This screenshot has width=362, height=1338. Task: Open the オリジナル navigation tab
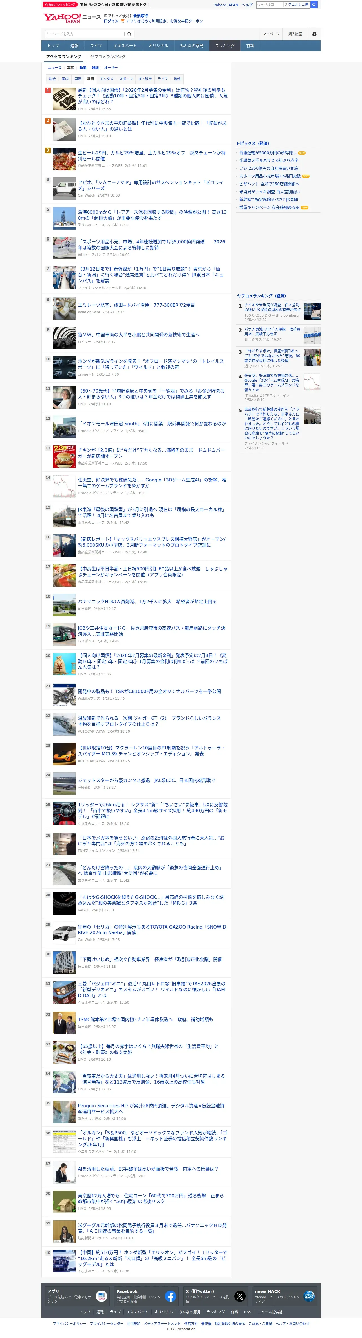coord(158,46)
